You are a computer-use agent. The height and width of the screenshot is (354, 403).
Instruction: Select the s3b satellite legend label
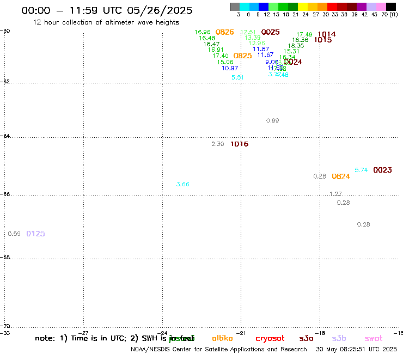[x=339, y=339]
